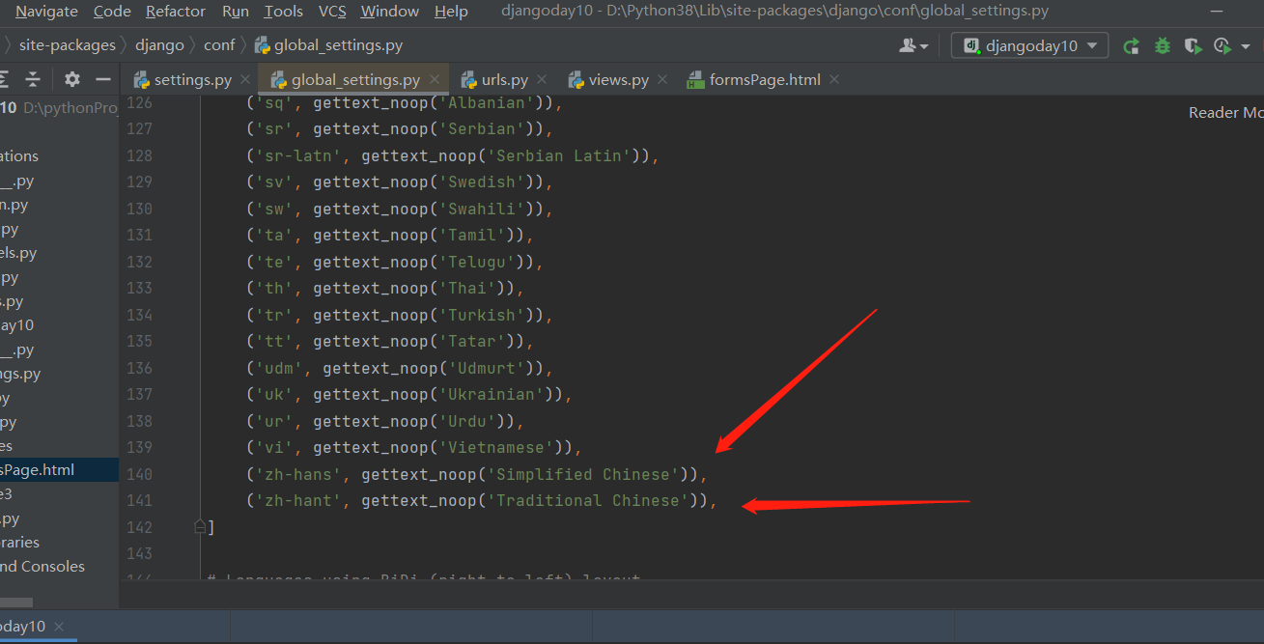Hide the Project panel with minus icon

click(x=103, y=79)
